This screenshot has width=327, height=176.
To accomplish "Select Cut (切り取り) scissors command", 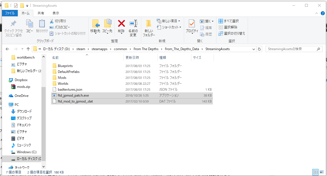I will click(58, 21).
